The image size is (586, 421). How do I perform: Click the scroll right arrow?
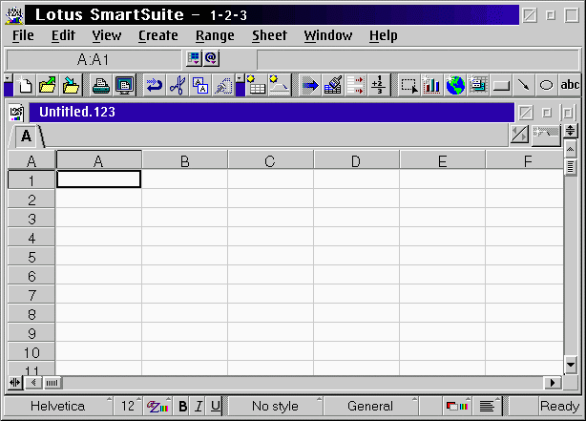tap(553, 383)
